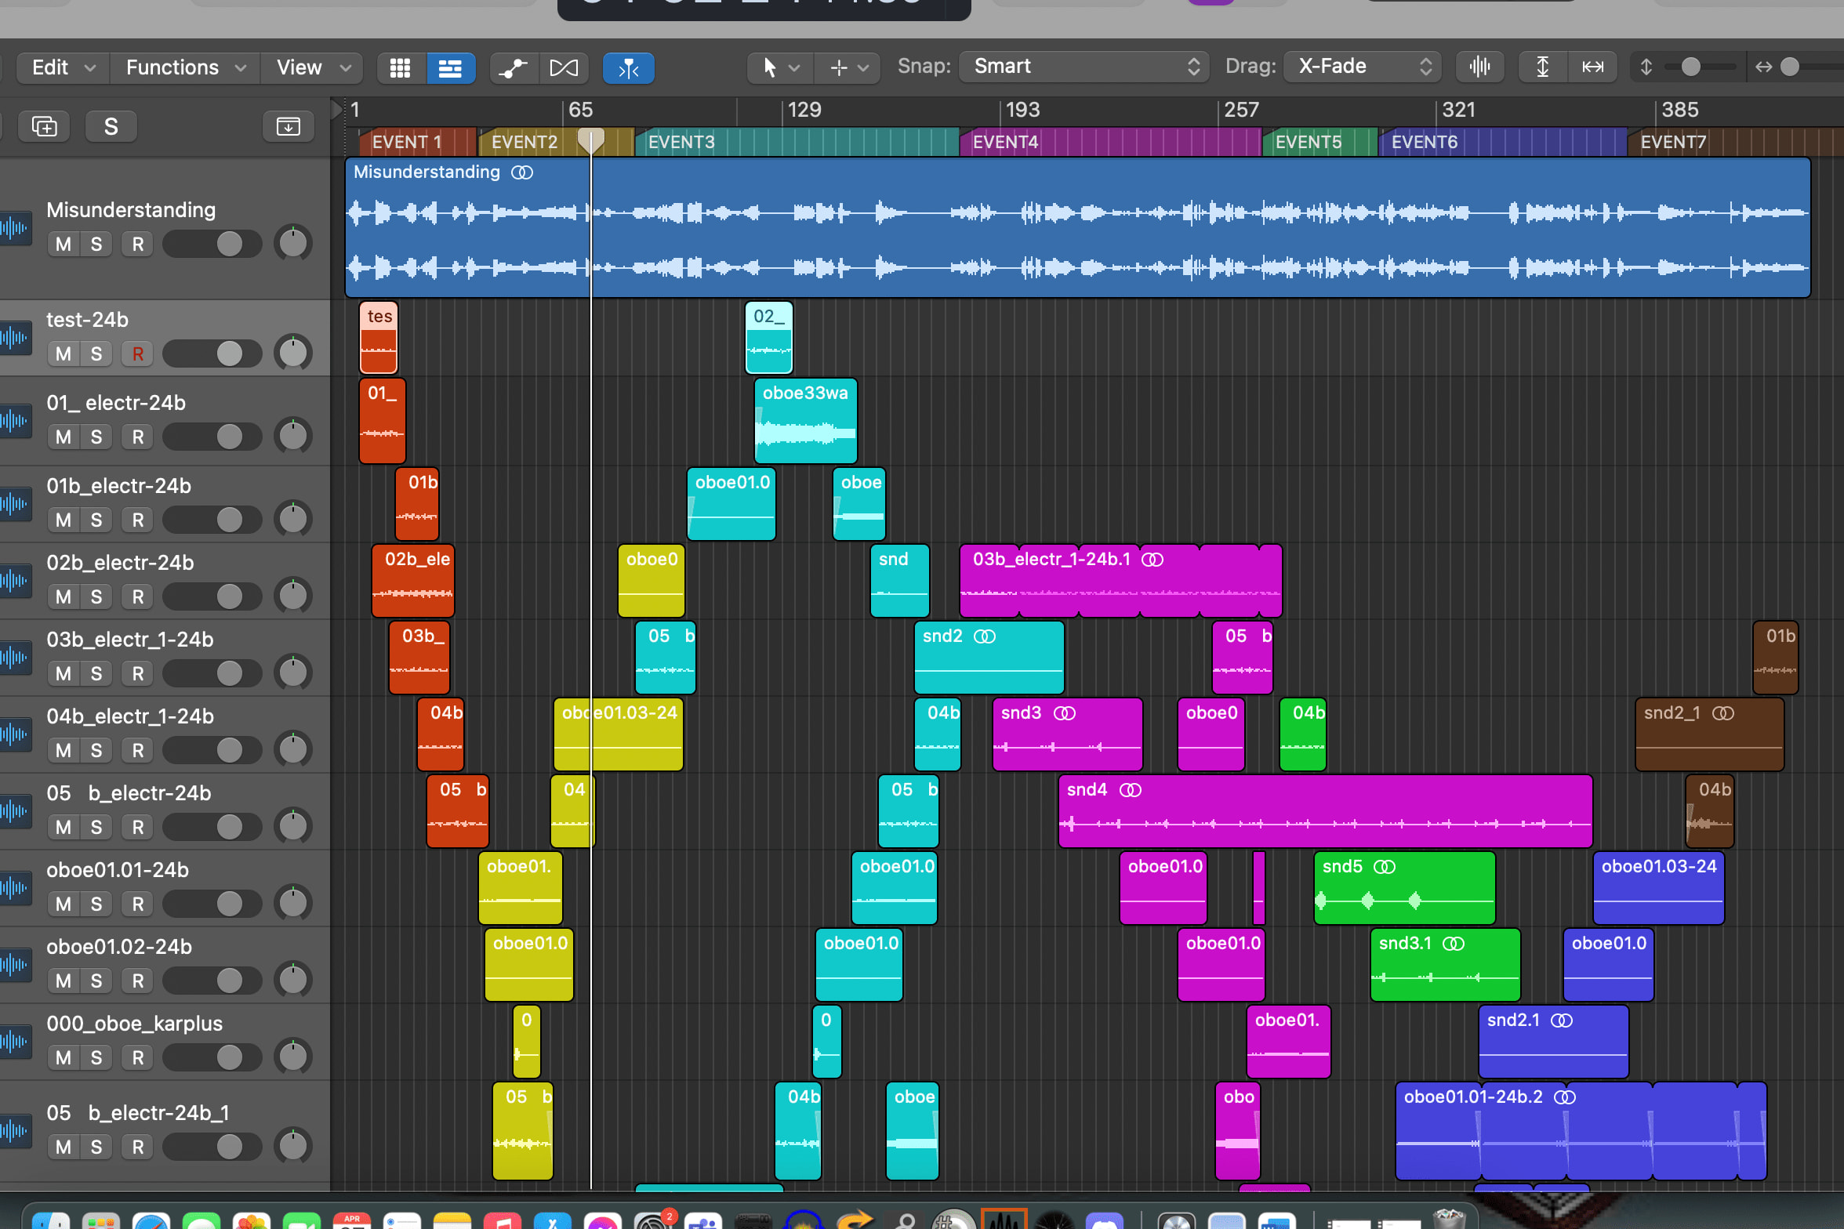Image resolution: width=1844 pixels, height=1229 pixels.
Task: Mute the Misunderstanding track
Action: [x=64, y=245]
